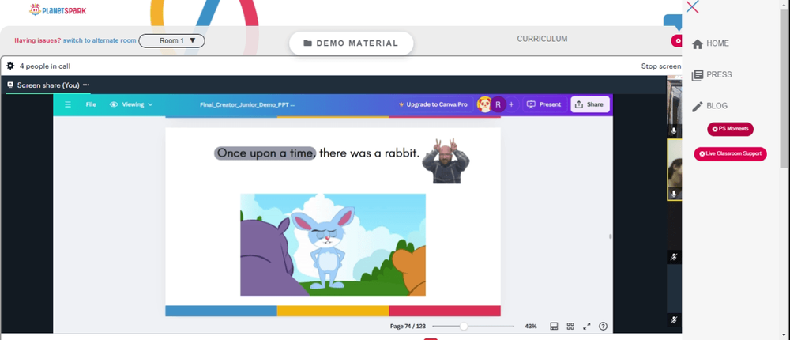Click the scrollbar down arrow in side menu
Viewport: 790px width, 340px height.
coord(784,335)
